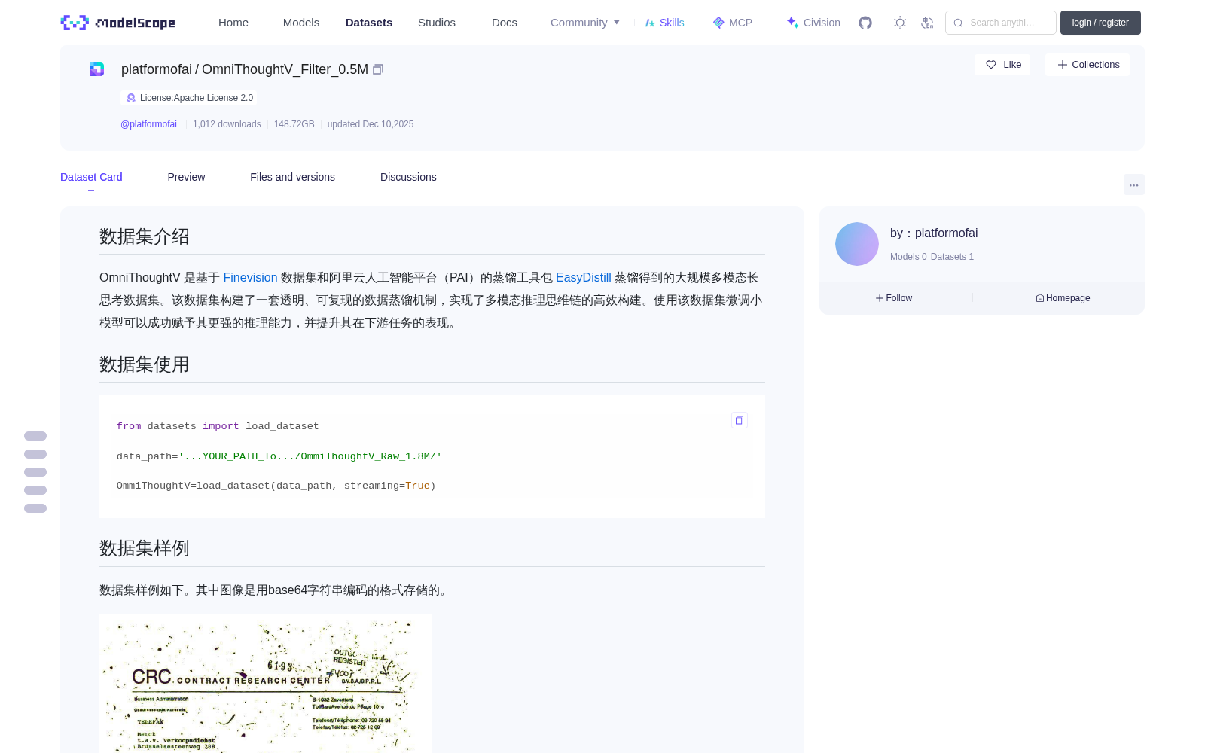Open the @platformofai profile link

click(x=148, y=124)
